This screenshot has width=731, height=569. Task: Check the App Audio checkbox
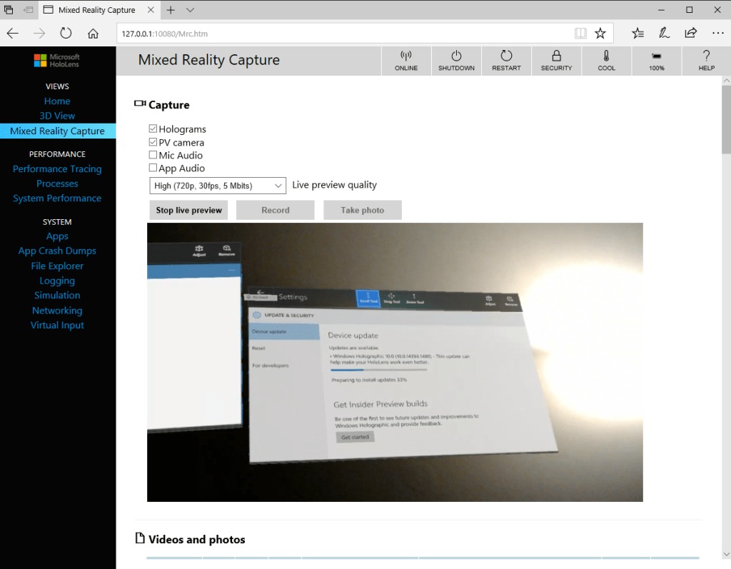pos(153,168)
